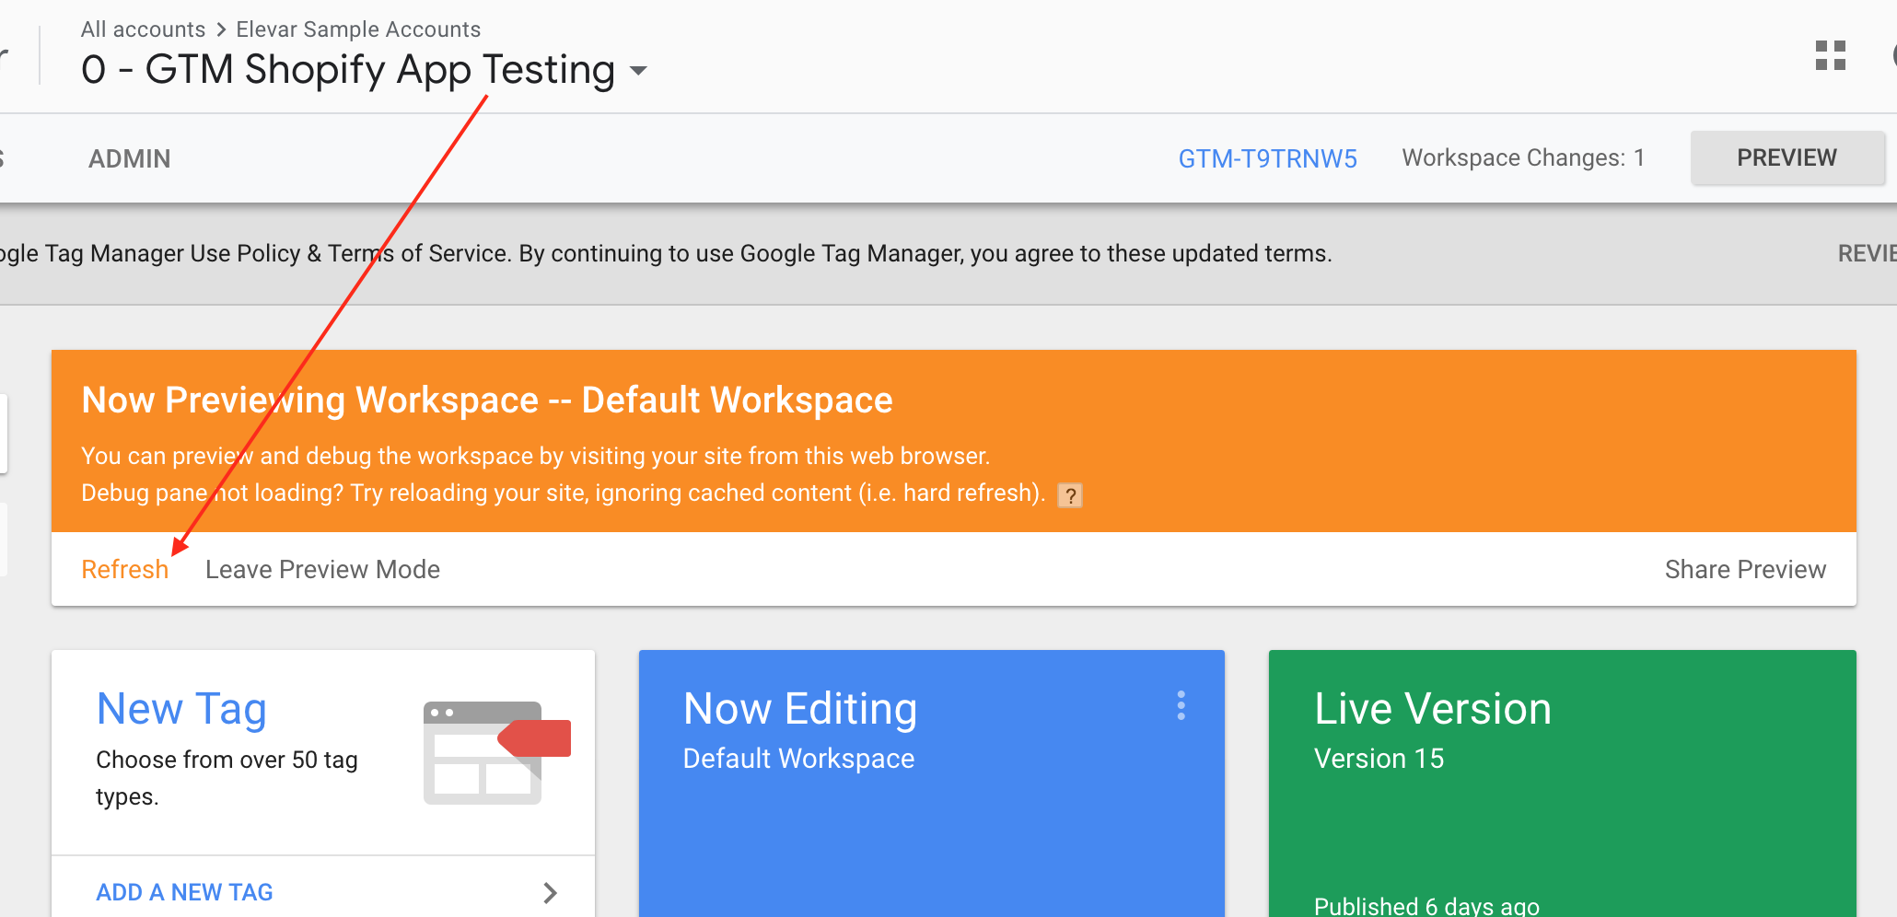This screenshot has height=917, width=1897.
Task: Click the Now Previewing Workspace banner heading
Action: click(487, 400)
